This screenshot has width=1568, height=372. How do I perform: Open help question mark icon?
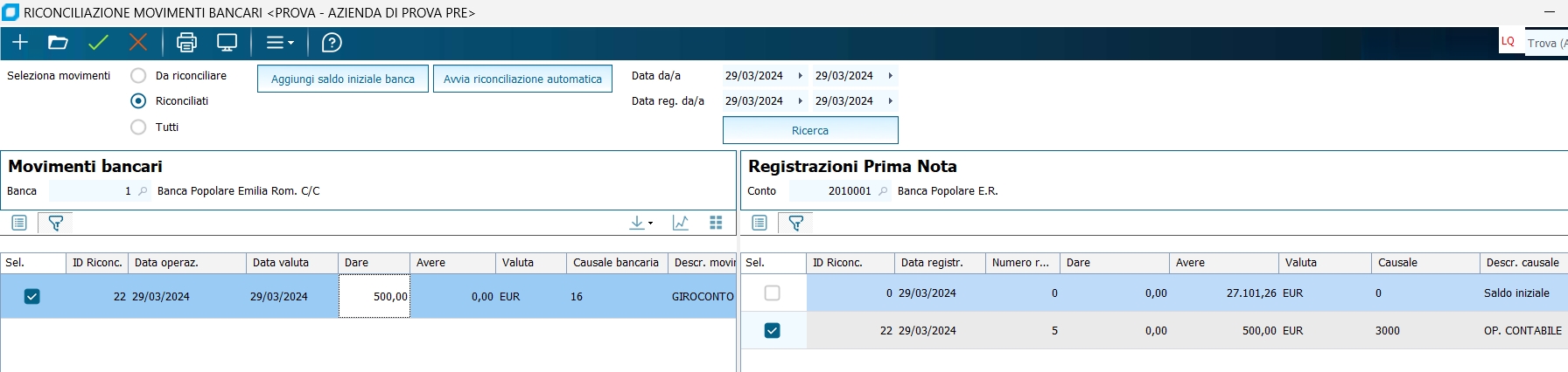coord(332,43)
